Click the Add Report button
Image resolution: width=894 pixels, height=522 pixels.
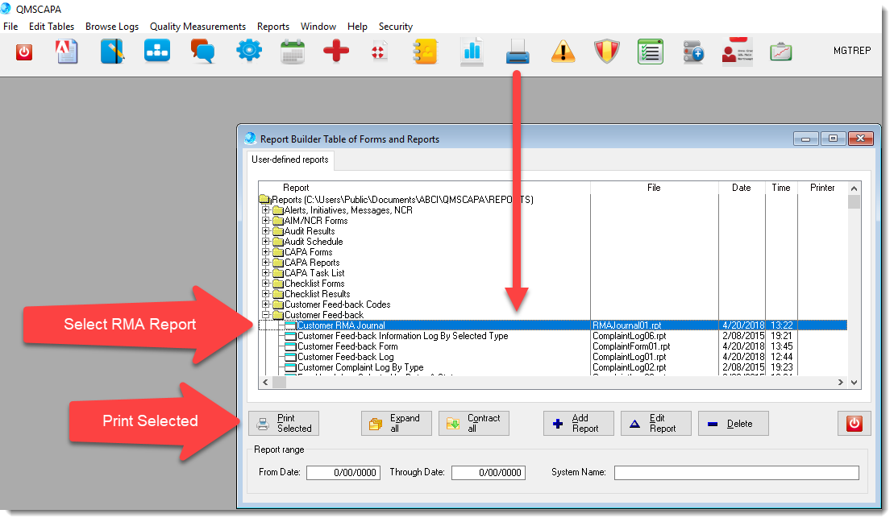578,423
